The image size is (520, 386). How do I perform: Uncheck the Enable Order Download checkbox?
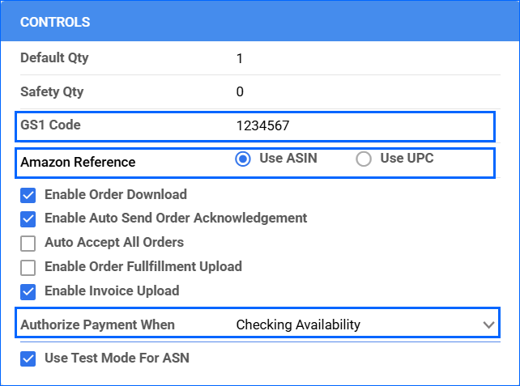(x=28, y=195)
